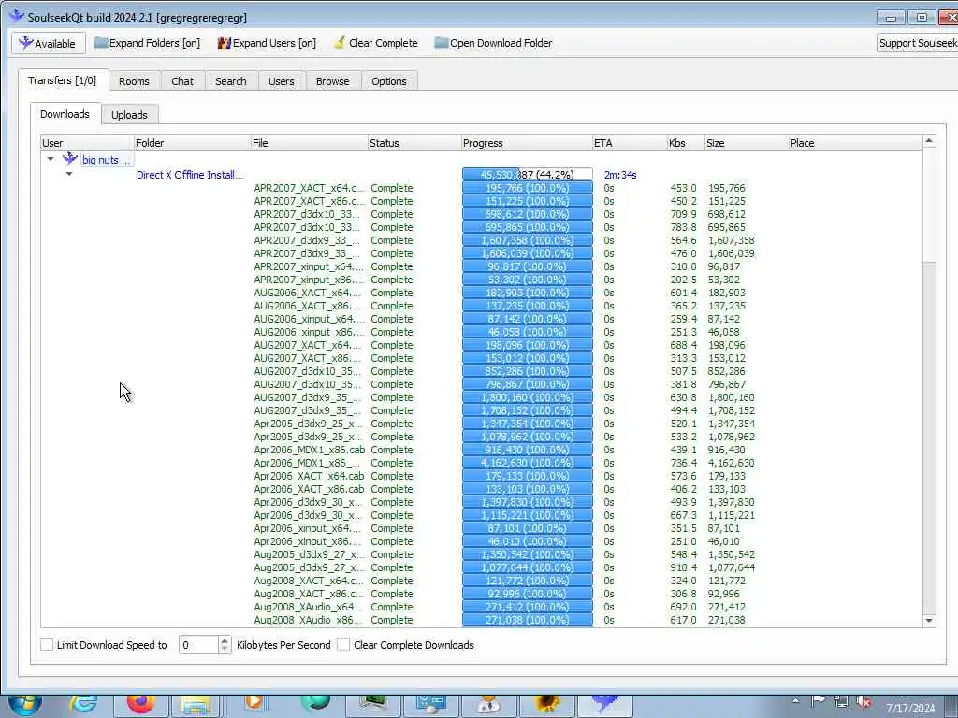Select file Apr2006_XACT_x64.cab
The height and width of the screenshot is (718, 958).
[309, 476]
